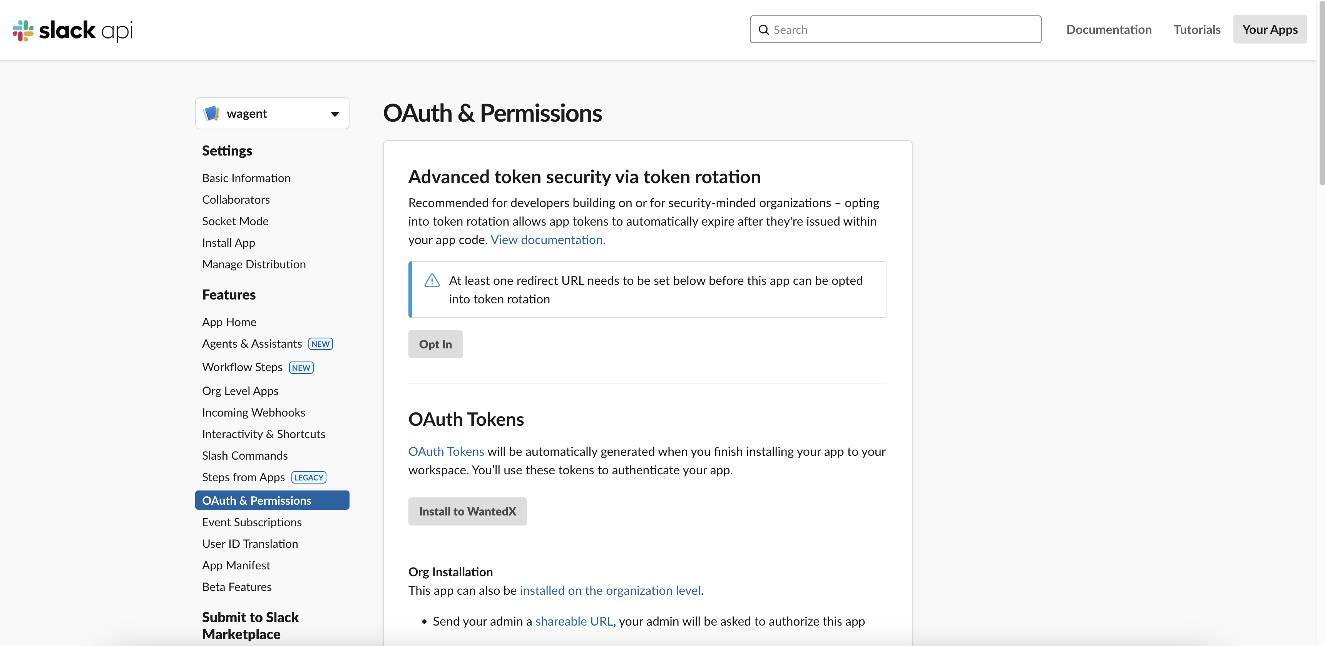This screenshot has width=1325, height=646.
Task: Open the Your Apps tab
Action: [1270, 29]
